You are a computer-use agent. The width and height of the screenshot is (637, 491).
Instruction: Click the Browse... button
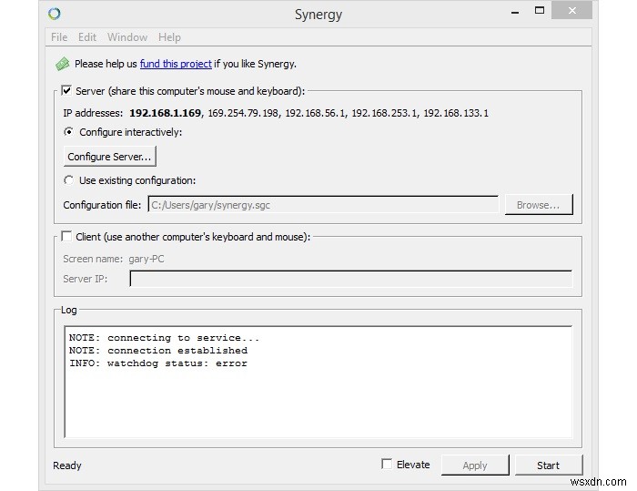click(x=539, y=205)
